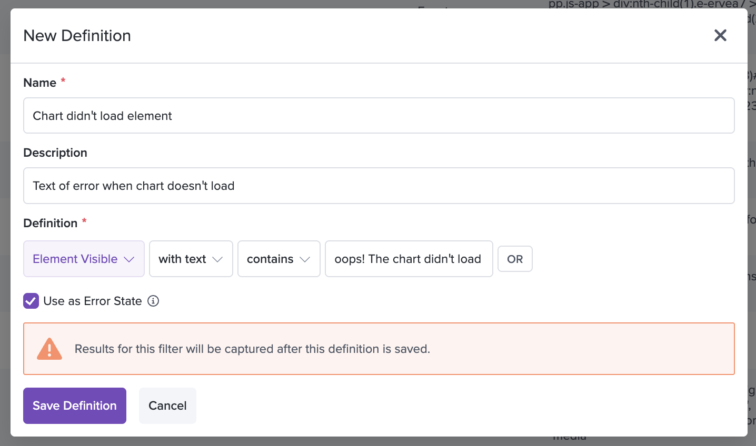
Task: Click the 'Results for this filter' warning message
Action: pos(252,349)
